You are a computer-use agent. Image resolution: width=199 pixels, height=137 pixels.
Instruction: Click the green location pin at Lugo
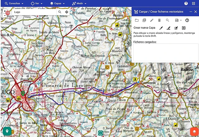pos(23,94)
